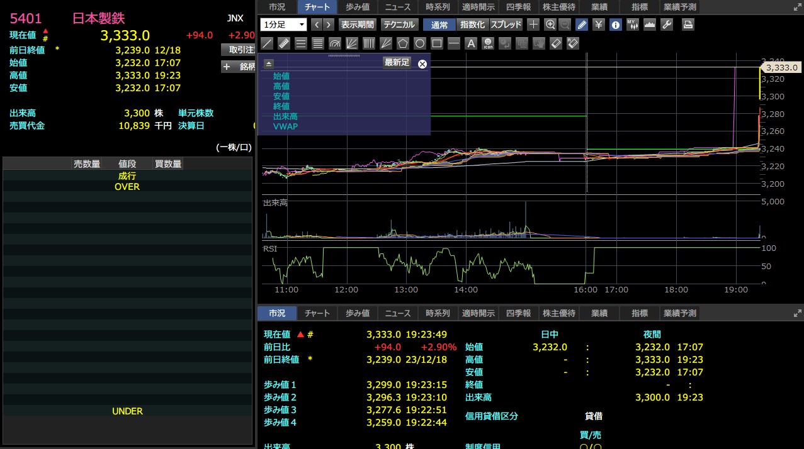Expand bottom panel with corner arrows
The width and height of the screenshot is (804, 449).
(x=797, y=313)
